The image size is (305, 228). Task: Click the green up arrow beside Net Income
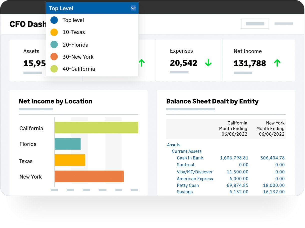277,63
